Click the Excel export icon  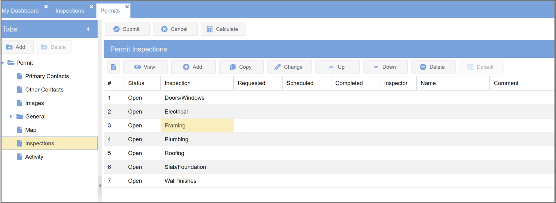click(113, 67)
